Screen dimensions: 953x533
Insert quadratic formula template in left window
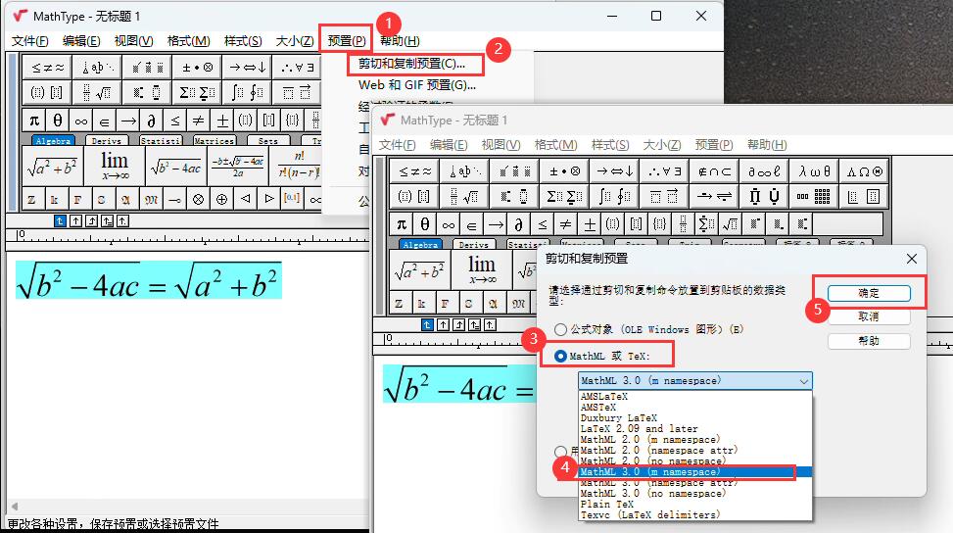(238, 166)
